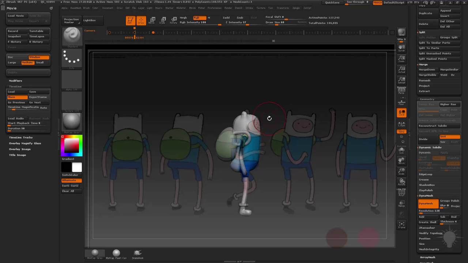This screenshot has width=468, height=263.
Task: Select the Rotate tool in top shelf
Action: (x=173, y=20)
